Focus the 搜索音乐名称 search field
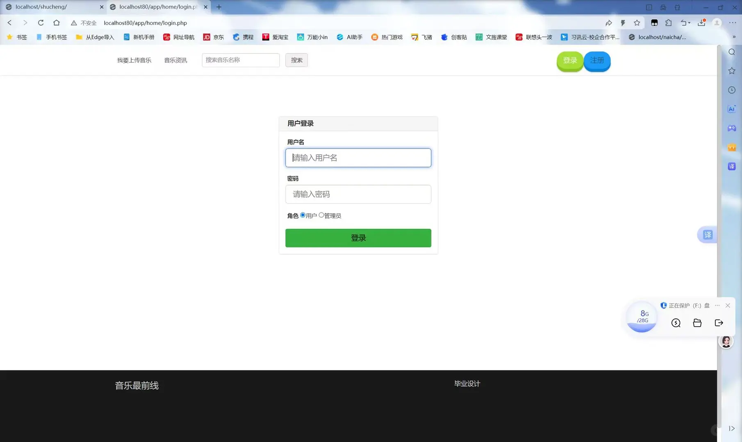Image resolution: width=742 pixels, height=442 pixels. (241, 60)
